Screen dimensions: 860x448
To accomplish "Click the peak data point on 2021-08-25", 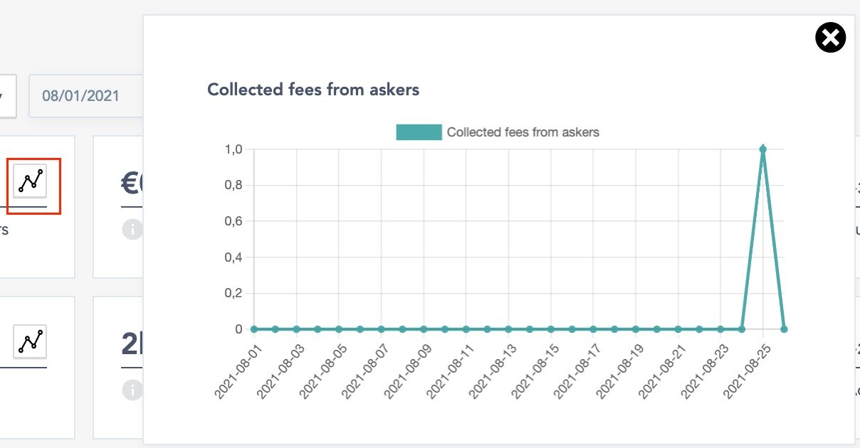I will pyautogui.click(x=762, y=149).
